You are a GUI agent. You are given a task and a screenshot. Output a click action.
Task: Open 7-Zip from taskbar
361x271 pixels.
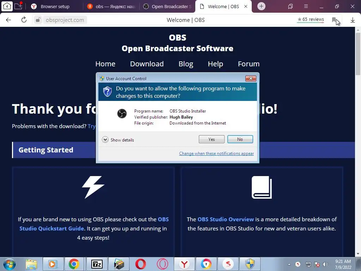[x=97, y=264]
